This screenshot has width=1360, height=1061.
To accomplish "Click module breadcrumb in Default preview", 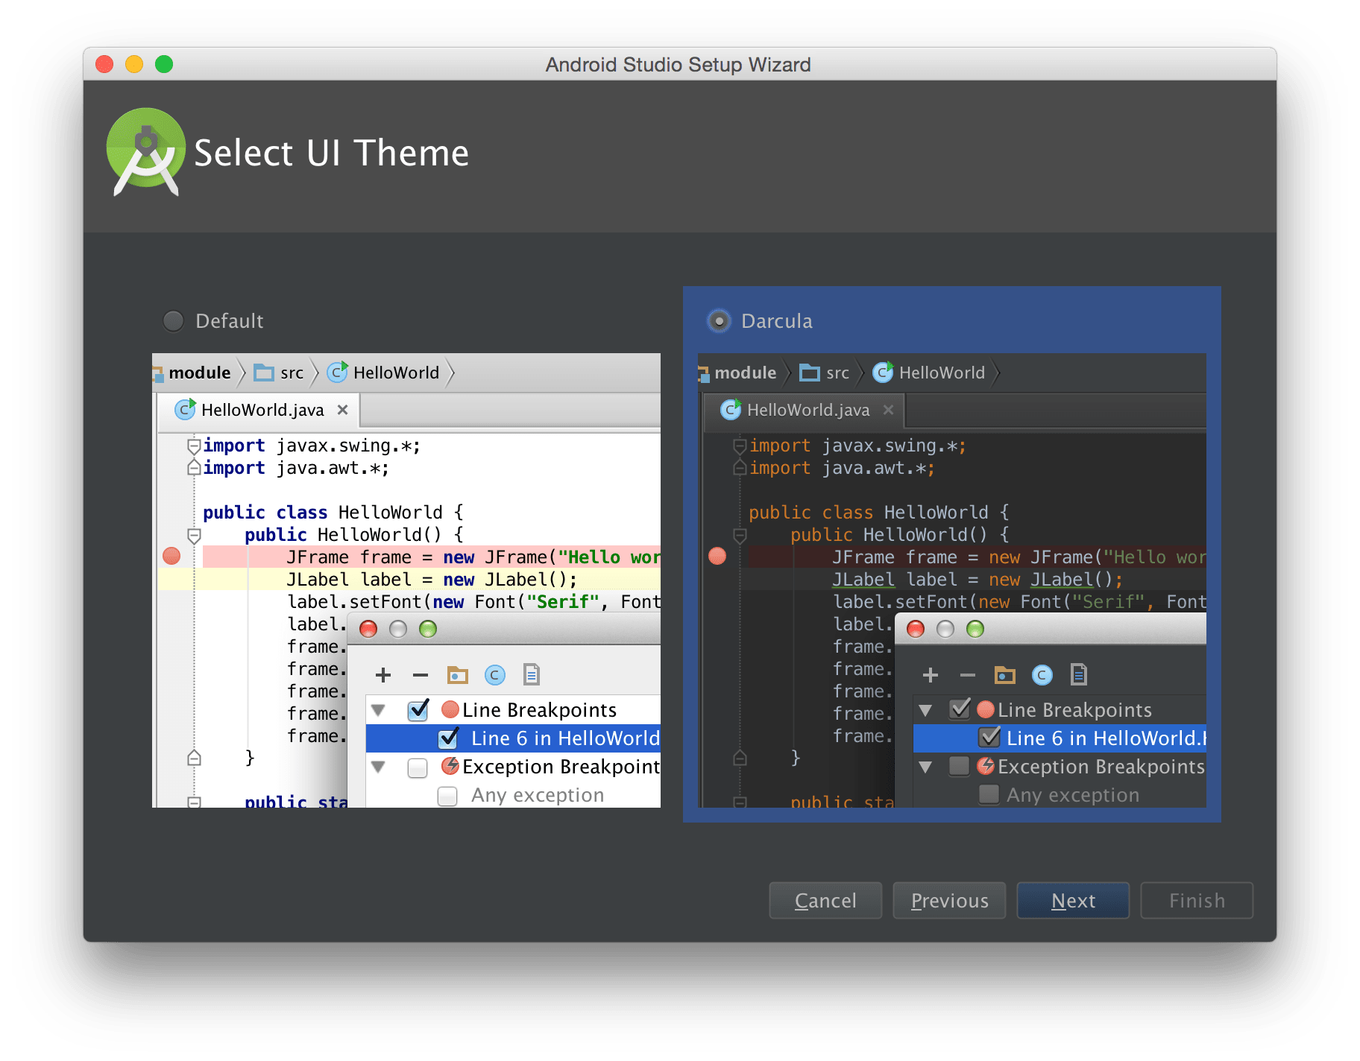I will point(199,373).
